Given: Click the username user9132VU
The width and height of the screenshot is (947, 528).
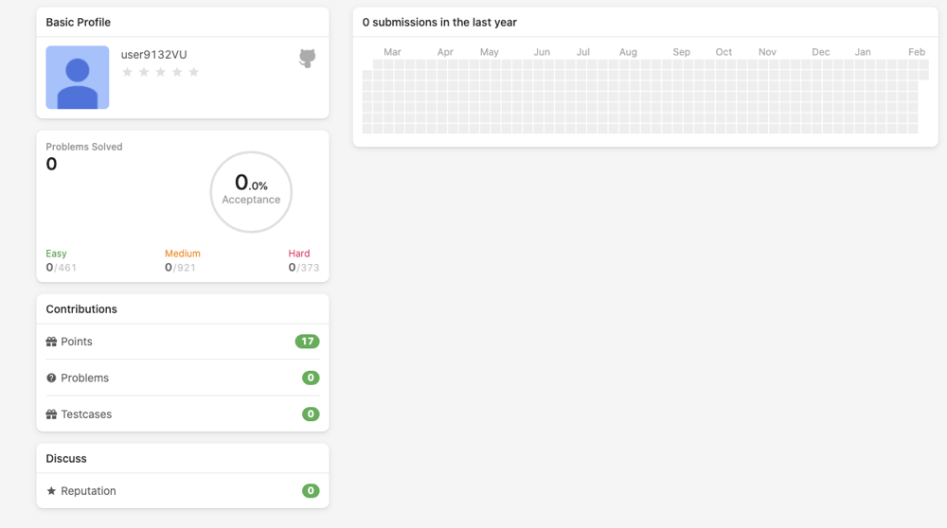Looking at the screenshot, I should coord(154,54).
